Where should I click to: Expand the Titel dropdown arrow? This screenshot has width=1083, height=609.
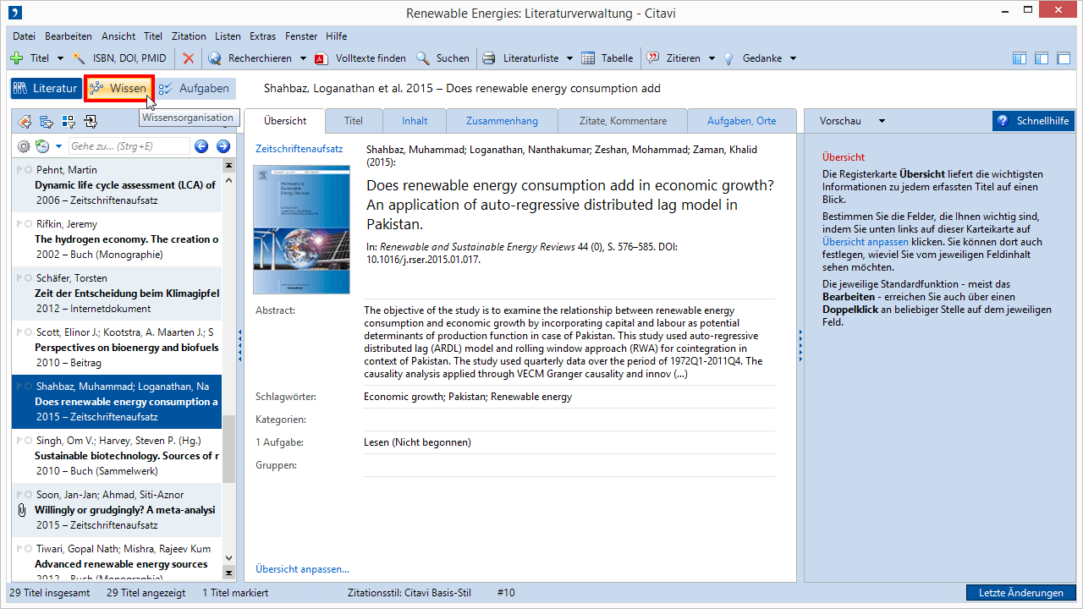[x=60, y=58]
